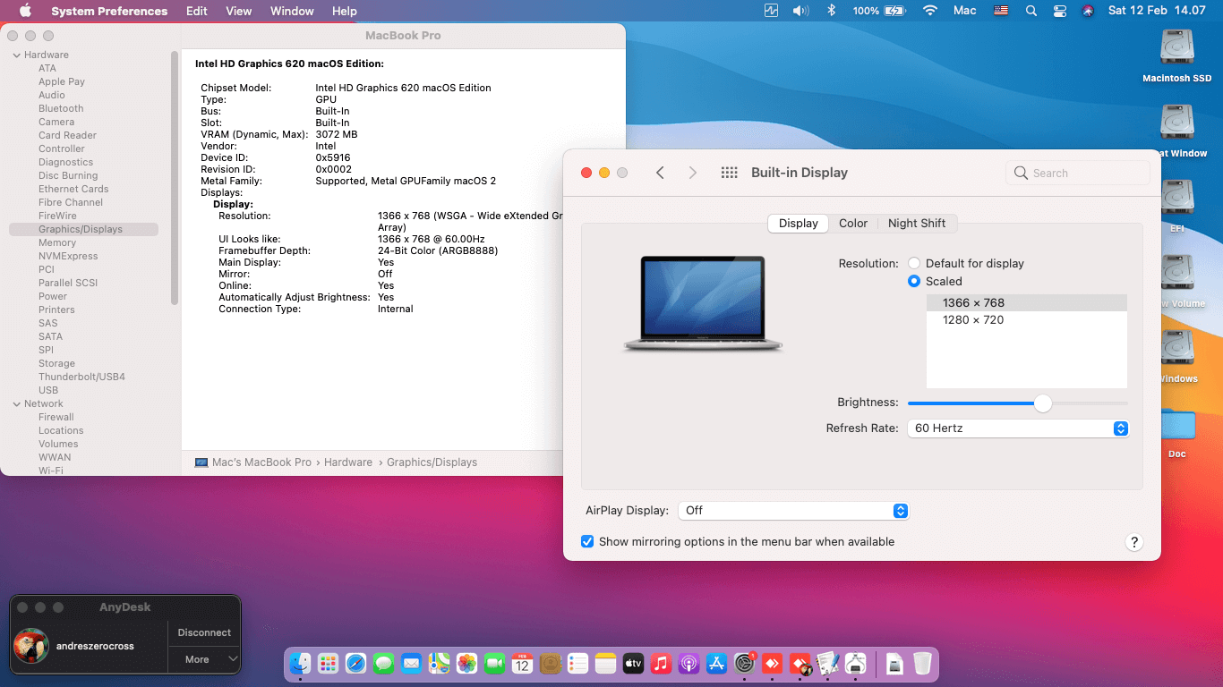The image size is (1223, 687).
Task: Launch Safari from the Dock
Action: (x=355, y=663)
